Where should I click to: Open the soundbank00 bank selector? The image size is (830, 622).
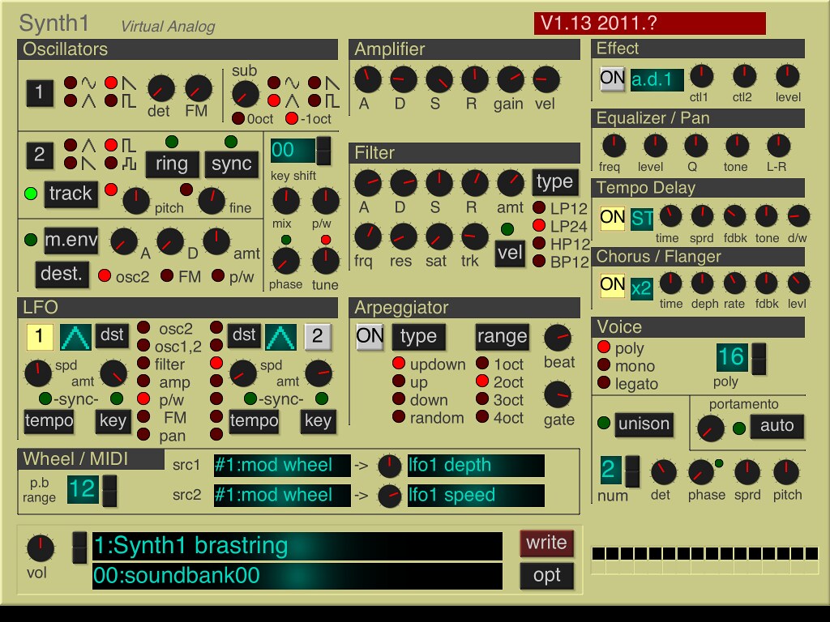click(297, 576)
